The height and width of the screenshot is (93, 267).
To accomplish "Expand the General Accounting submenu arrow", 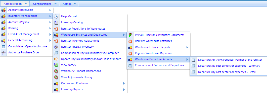I will [50, 41].
